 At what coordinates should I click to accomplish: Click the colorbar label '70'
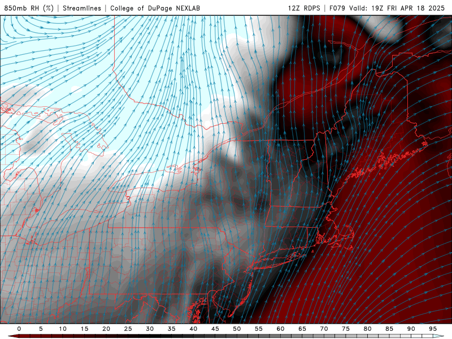click(x=324, y=329)
